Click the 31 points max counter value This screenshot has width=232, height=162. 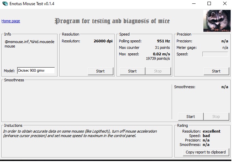(162, 48)
